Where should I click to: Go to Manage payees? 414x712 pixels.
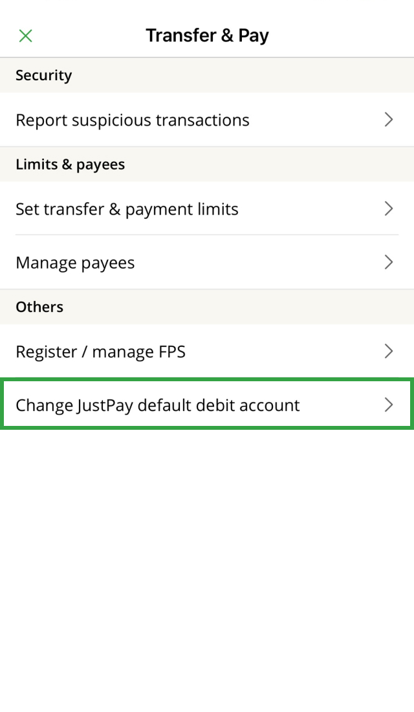click(x=75, y=263)
